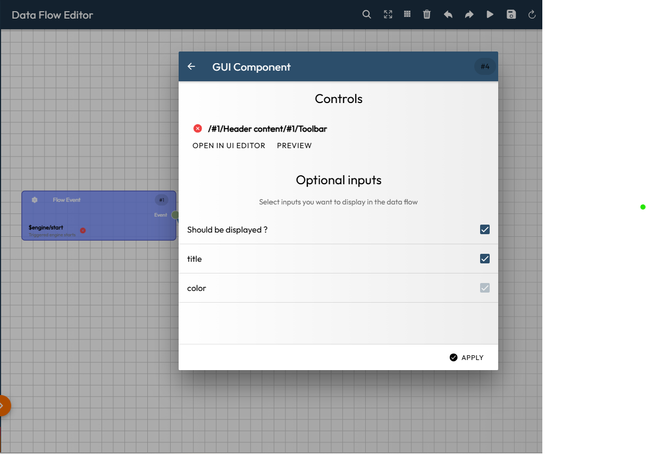Click the floppy disk save icon
This screenshot has width=646, height=454.
pyautogui.click(x=511, y=14)
